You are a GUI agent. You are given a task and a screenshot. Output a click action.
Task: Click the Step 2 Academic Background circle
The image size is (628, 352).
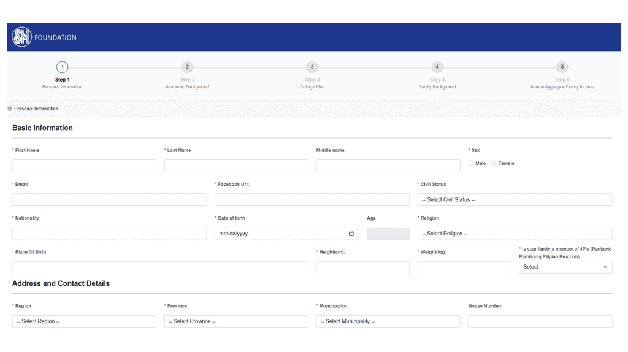pos(187,67)
